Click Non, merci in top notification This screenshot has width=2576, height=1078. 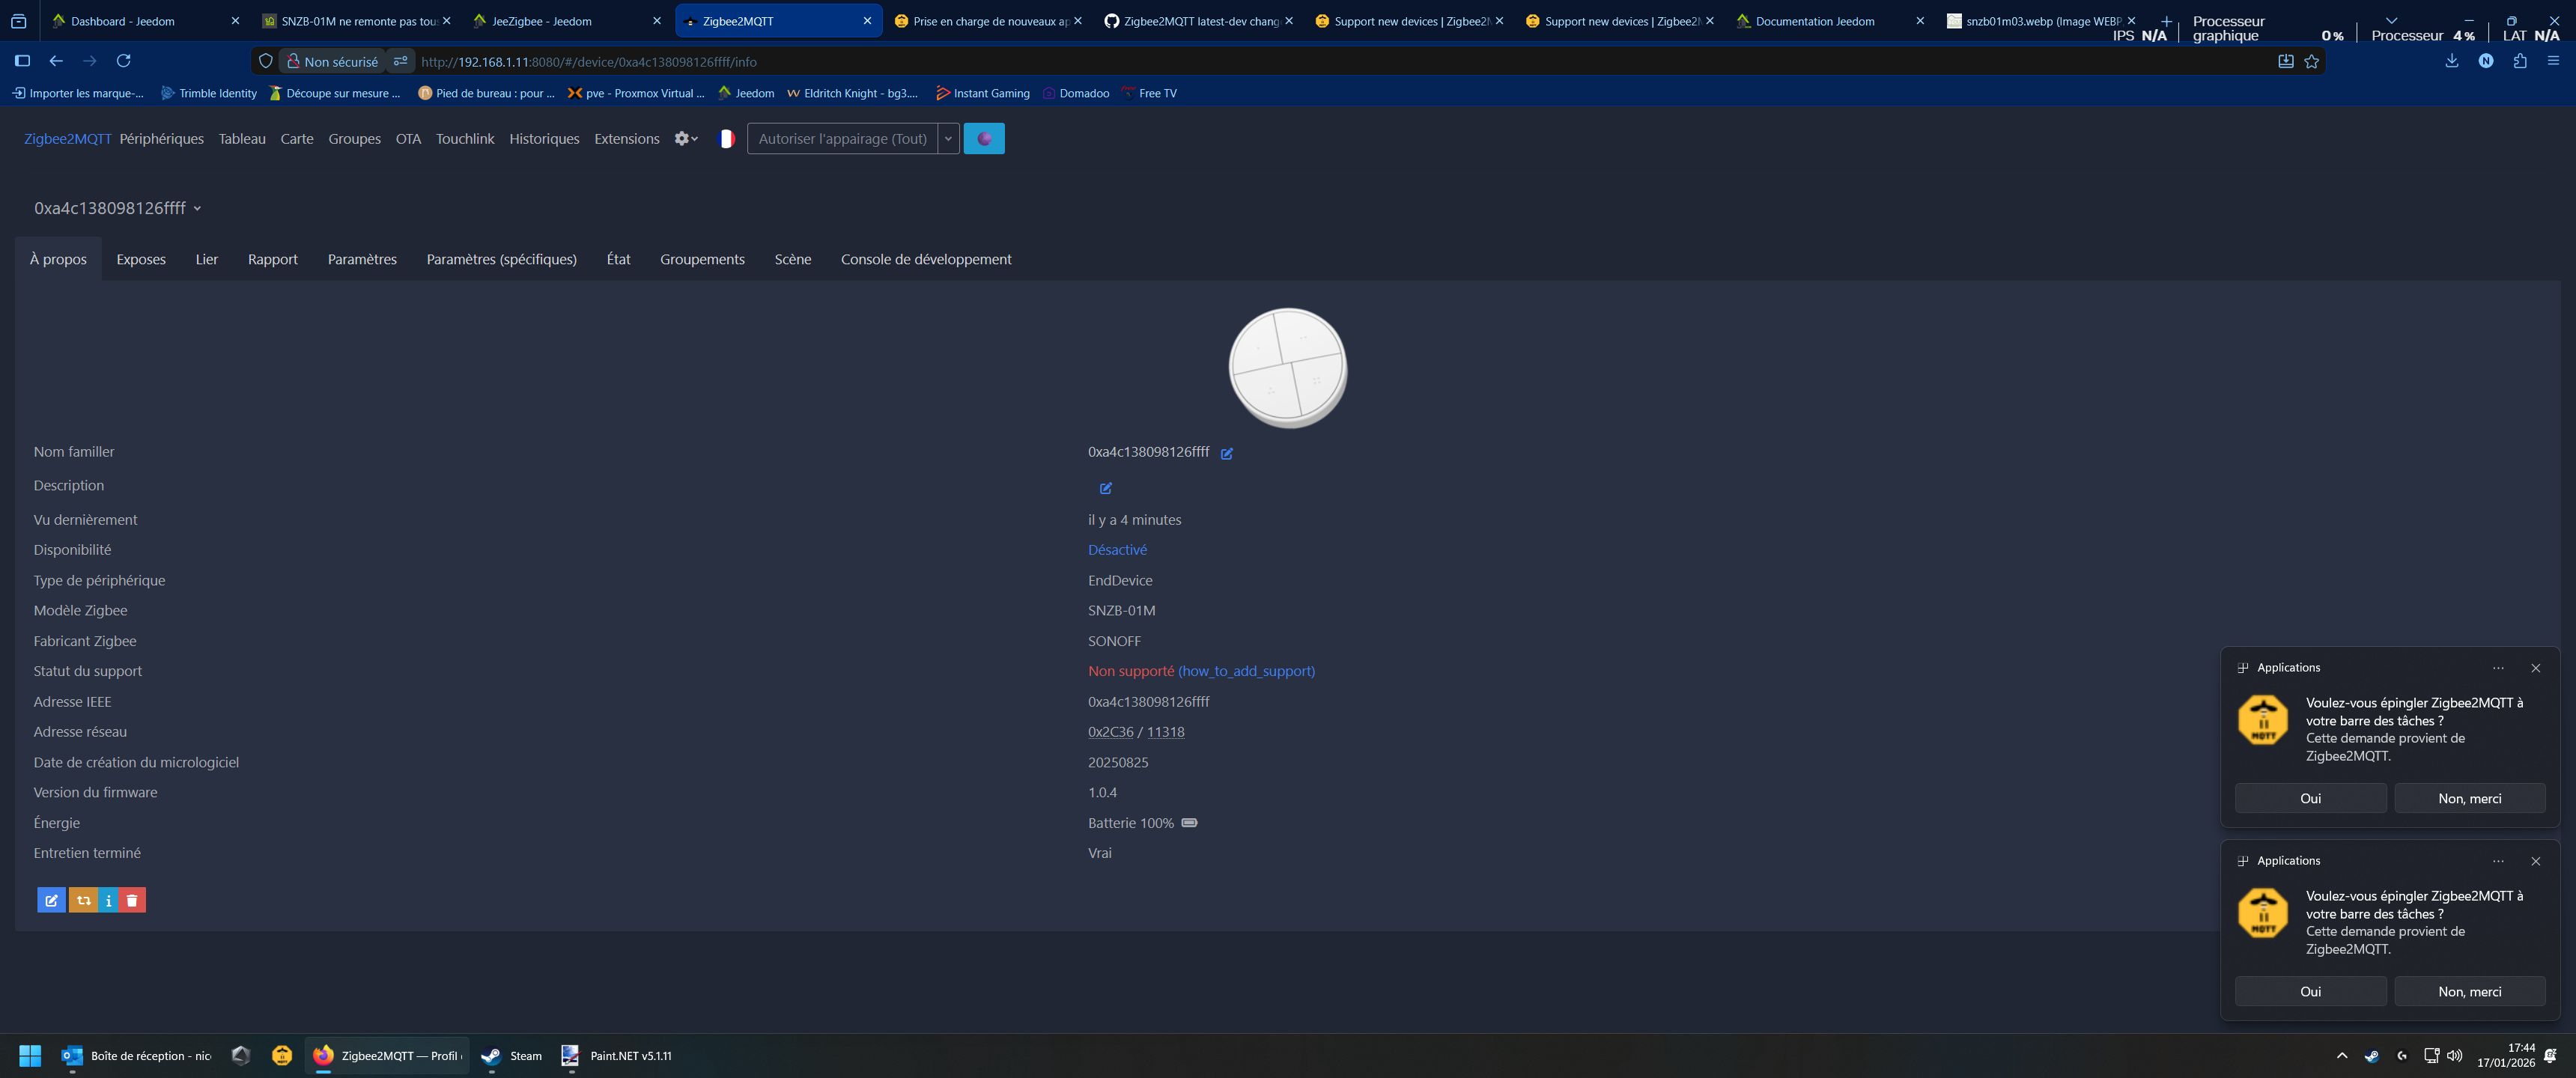click(x=2469, y=798)
